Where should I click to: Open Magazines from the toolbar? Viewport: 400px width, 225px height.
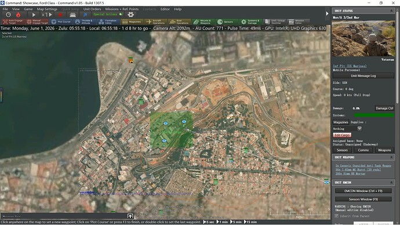pyautogui.click(x=132, y=21)
